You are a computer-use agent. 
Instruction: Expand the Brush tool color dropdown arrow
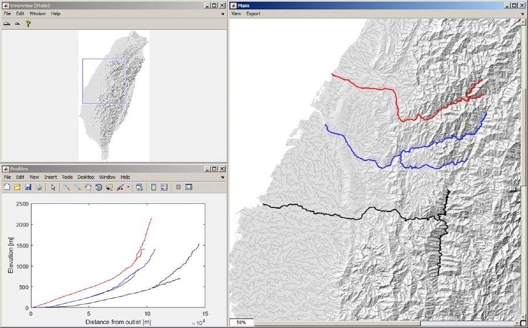(x=128, y=187)
